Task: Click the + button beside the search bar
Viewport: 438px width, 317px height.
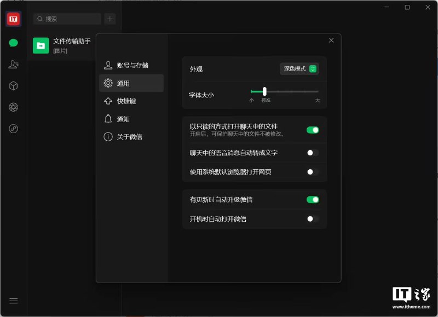Action: point(109,19)
